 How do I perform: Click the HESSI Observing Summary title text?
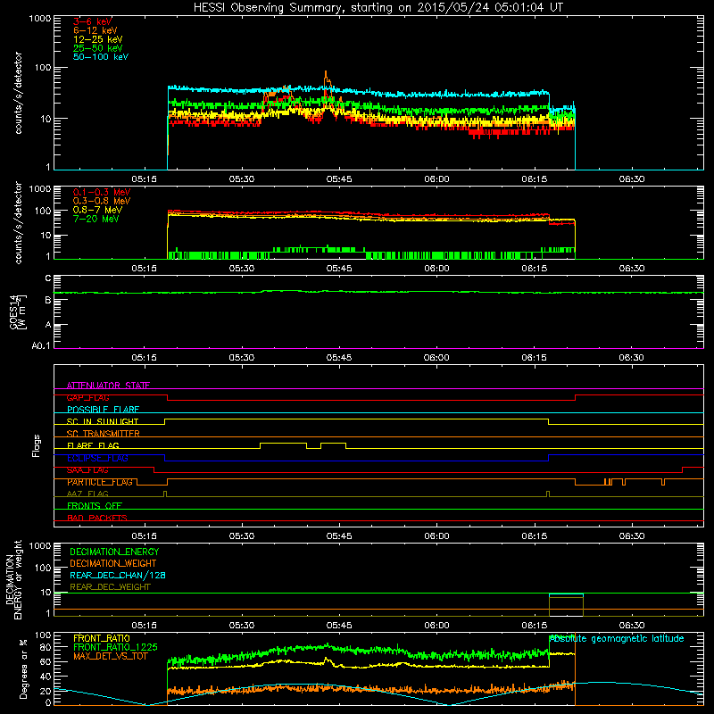pyautogui.click(x=378, y=8)
